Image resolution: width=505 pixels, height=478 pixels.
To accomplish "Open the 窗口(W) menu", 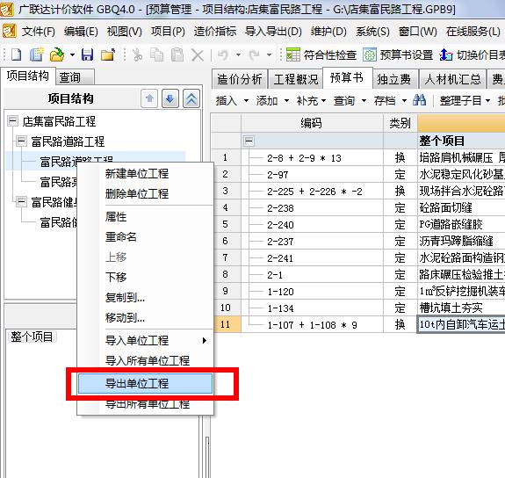I will pos(418,32).
